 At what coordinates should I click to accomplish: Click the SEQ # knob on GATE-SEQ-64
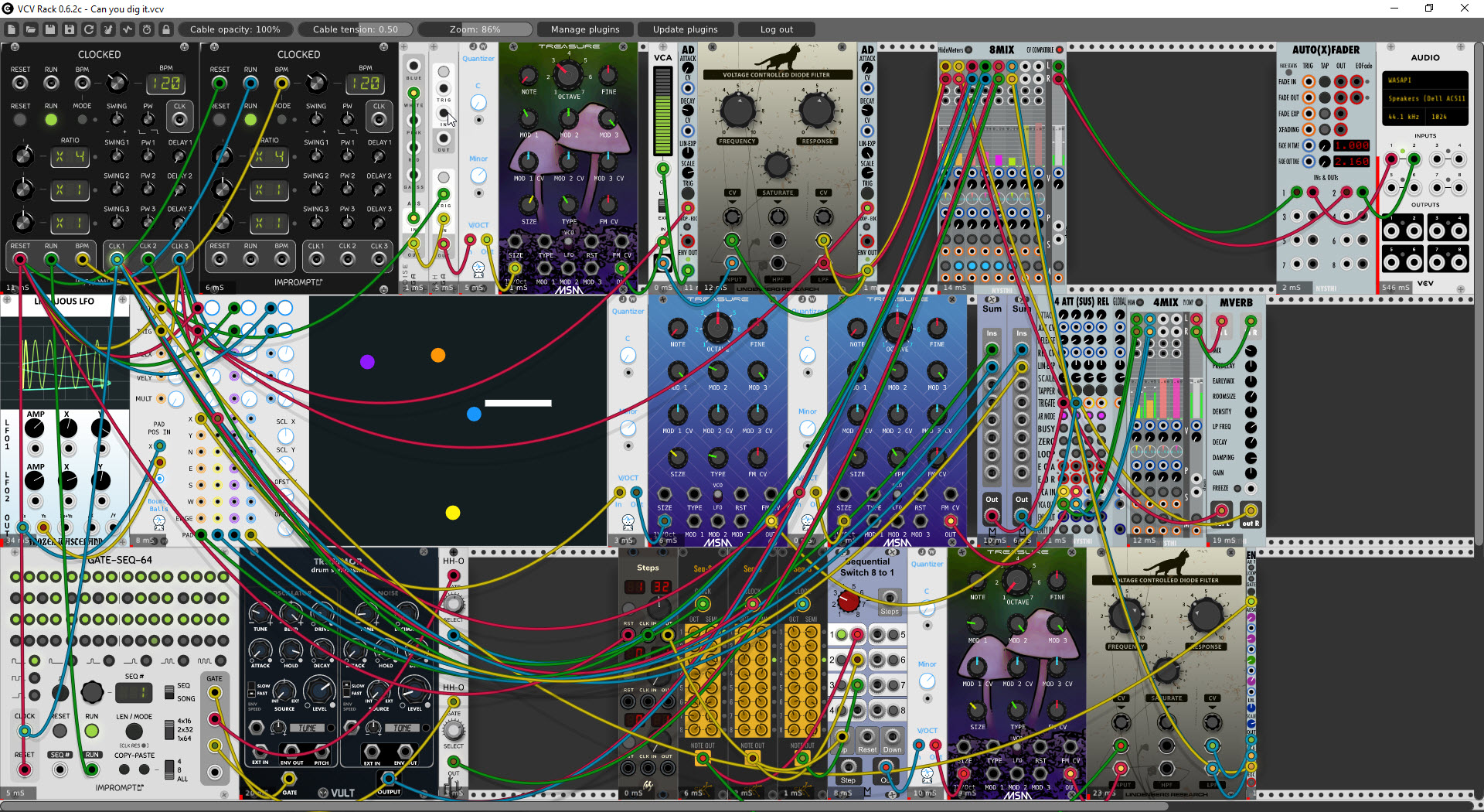coord(92,691)
